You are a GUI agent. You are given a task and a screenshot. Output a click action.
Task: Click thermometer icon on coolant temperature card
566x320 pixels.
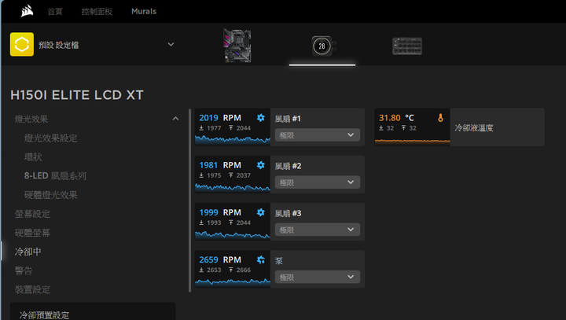pyautogui.click(x=440, y=118)
